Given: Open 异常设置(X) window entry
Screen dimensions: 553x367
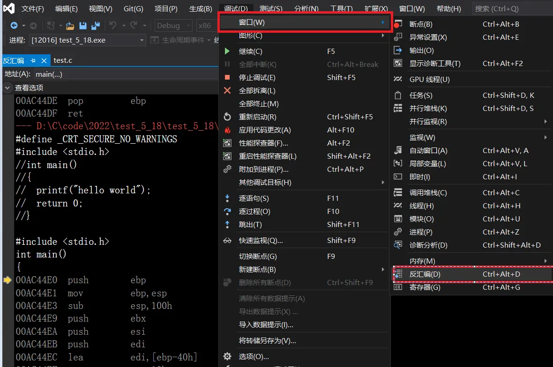Looking at the screenshot, I should pyautogui.click(x=472, y=37).
